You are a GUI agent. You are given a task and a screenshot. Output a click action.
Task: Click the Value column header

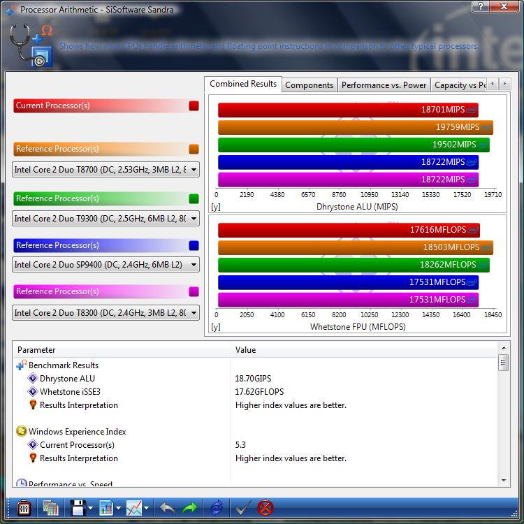(364, 350)
